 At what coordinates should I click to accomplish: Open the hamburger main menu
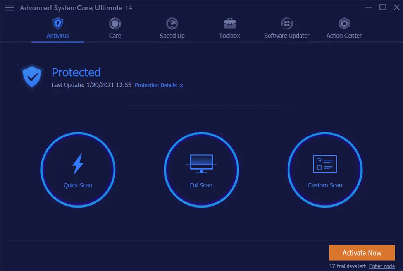click(10, 8)
